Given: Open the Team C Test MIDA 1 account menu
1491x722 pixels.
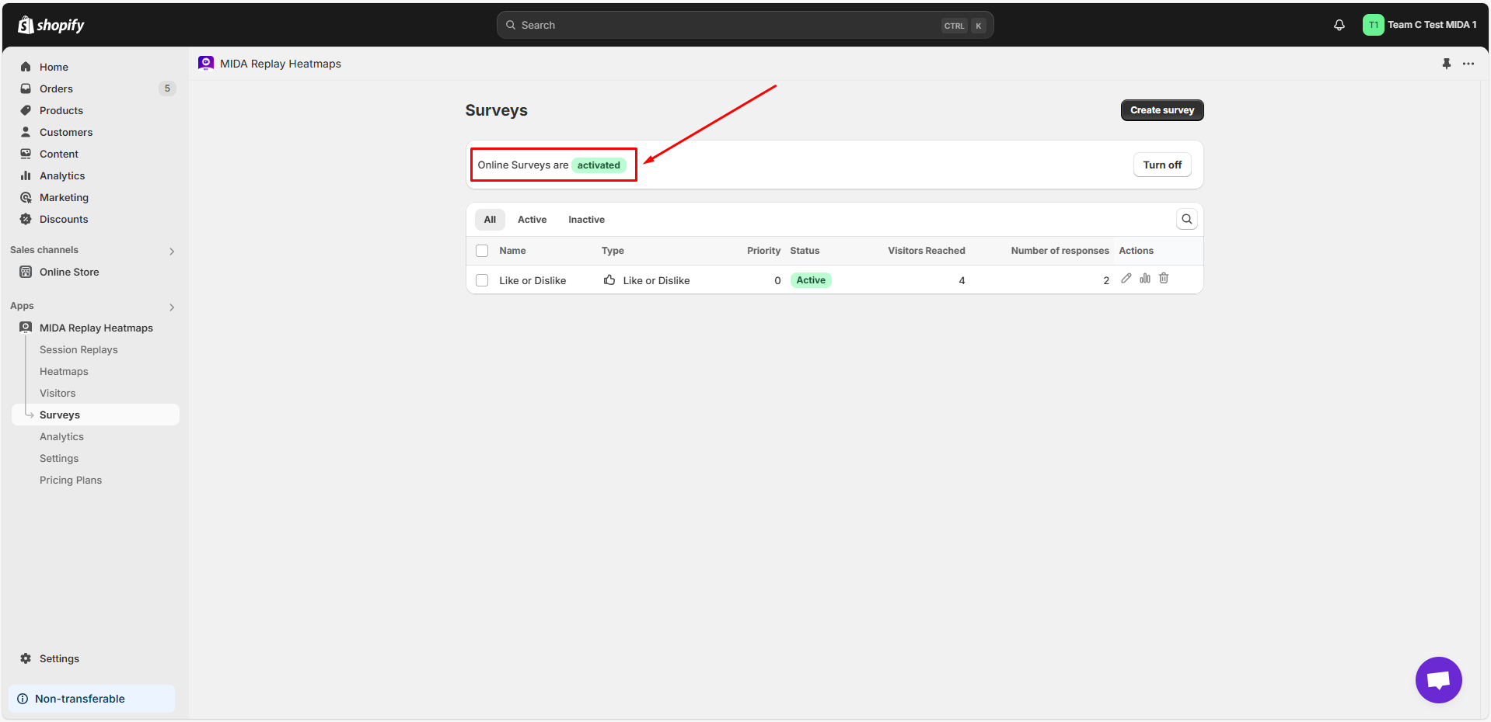Looking at the screenshot, I should [x=1419, y=25].
